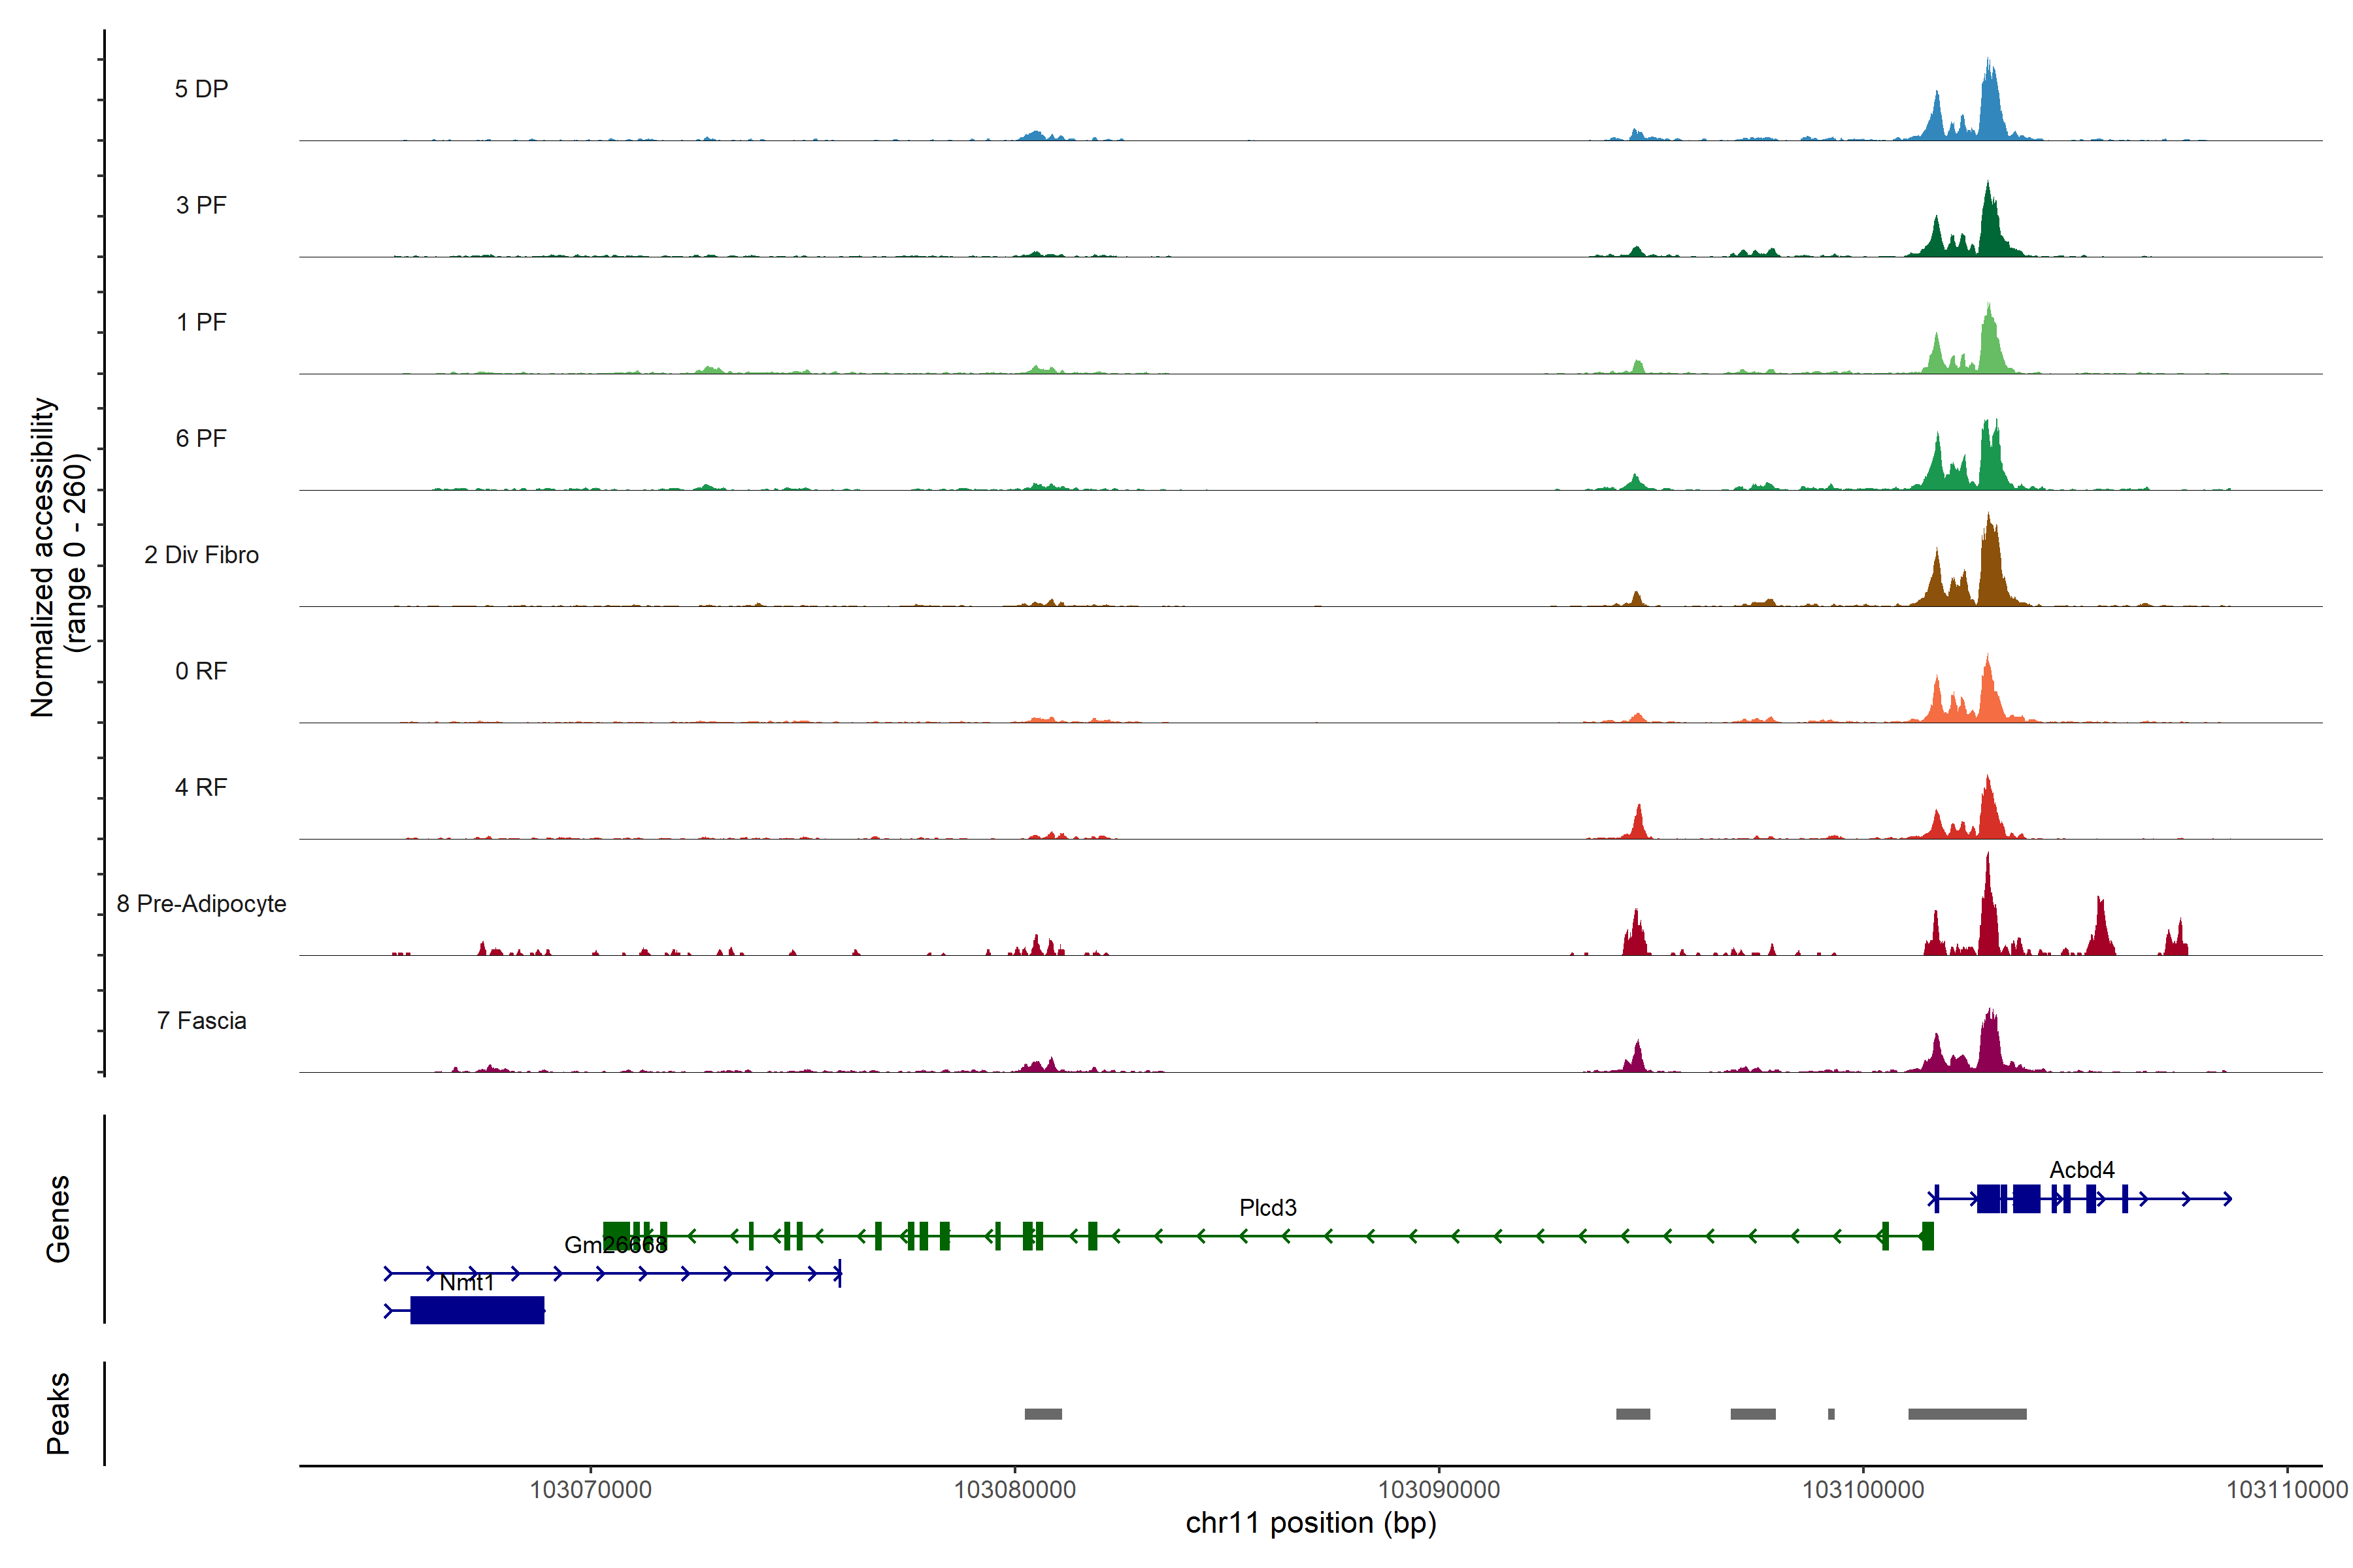2353x1568 pixels.
Task: Click the 103080000 axis tick label
Action: 1014,1490
